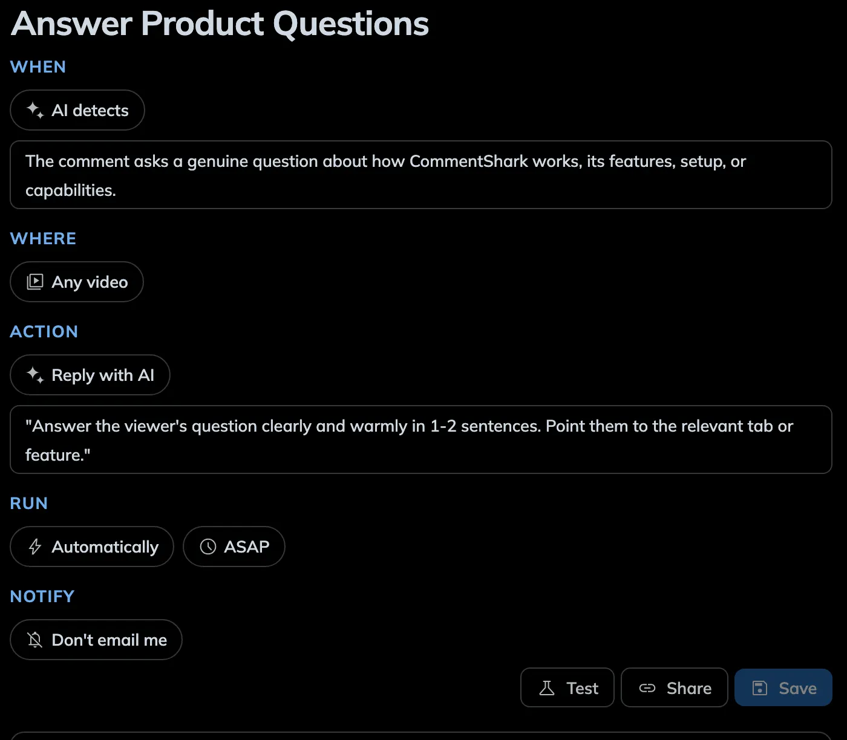Click the ACTION section label
This screenshot has height=740, width=847.
click(x=44, y=331)
